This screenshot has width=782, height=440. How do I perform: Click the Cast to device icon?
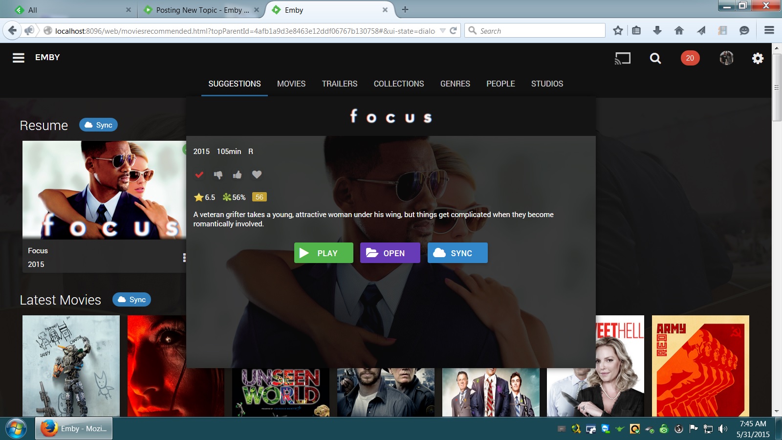[622, 59]
